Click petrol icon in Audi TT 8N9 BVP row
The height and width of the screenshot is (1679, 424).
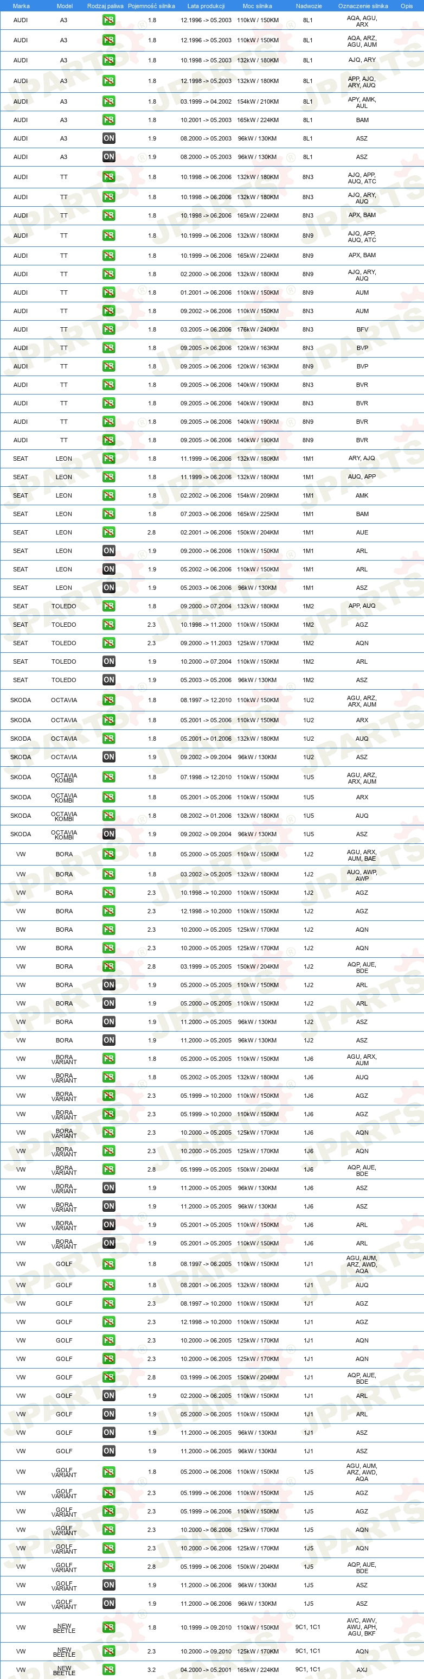pos(109,366)
